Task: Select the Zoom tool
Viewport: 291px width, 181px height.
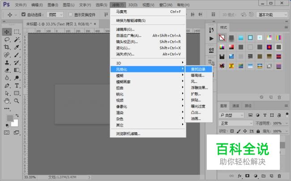Action: click(17, 101)
